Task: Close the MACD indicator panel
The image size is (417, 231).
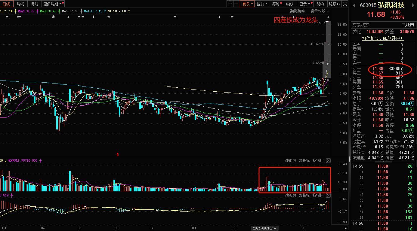Action: (x=328, y=196)
